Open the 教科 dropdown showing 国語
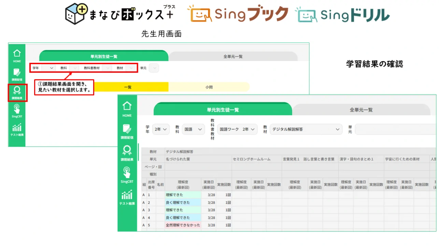The height and width of the screenshot is (247, 439). pyautogui.click(x=194, y=129)
